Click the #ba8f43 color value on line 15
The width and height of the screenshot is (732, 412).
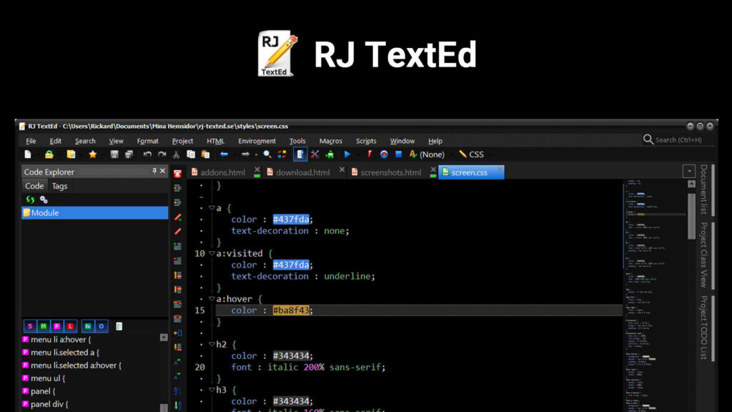[292, 310]
